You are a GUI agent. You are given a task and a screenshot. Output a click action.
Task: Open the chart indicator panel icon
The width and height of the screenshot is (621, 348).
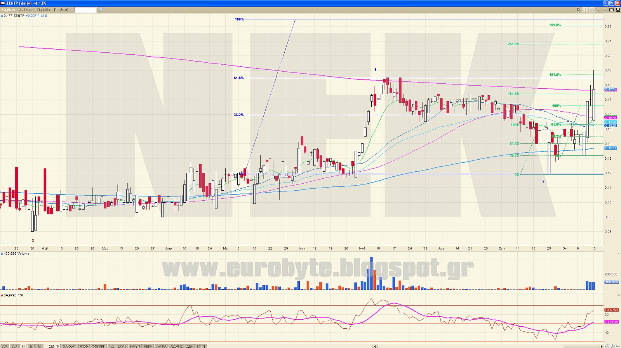coord(611,10)
